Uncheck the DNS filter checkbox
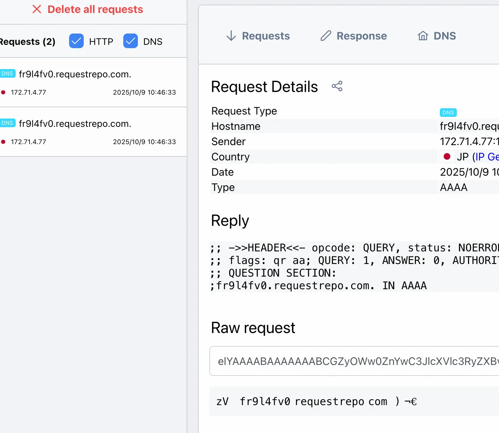This screenshot has width=499, height=433. 130,41
